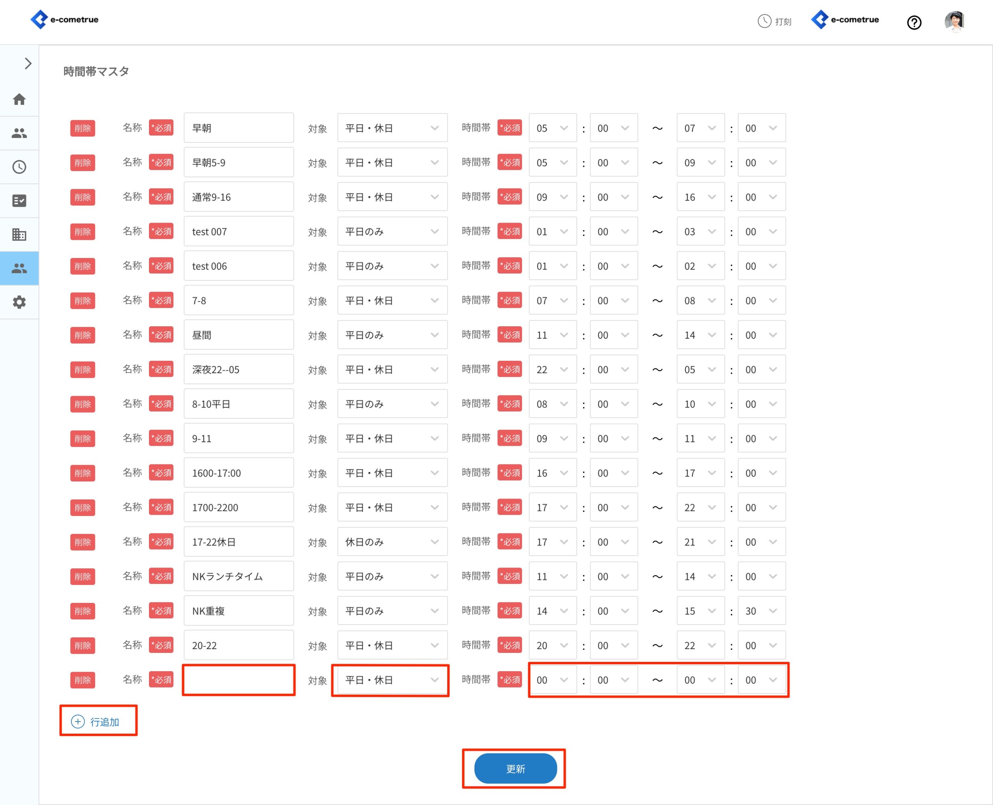Delete the 昼間 row
993x805 pixels.
tap(83, 335)
